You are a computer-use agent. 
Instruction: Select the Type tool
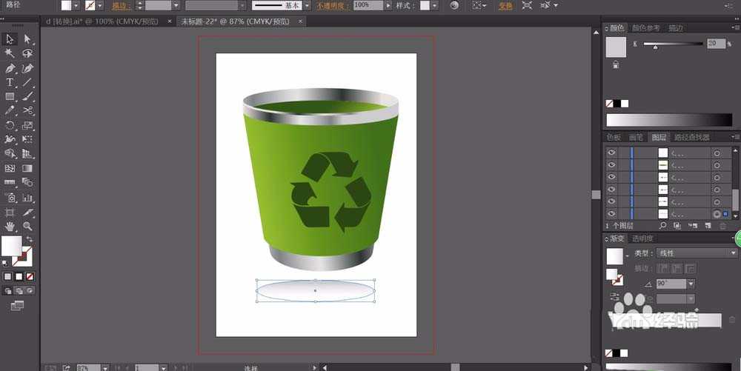pos(10,82)
